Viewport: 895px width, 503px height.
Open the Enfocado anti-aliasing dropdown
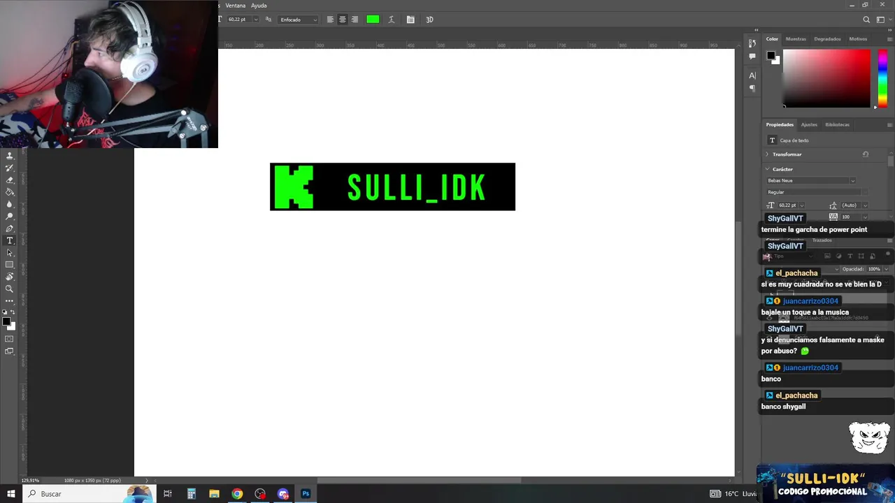pos(299,20)
